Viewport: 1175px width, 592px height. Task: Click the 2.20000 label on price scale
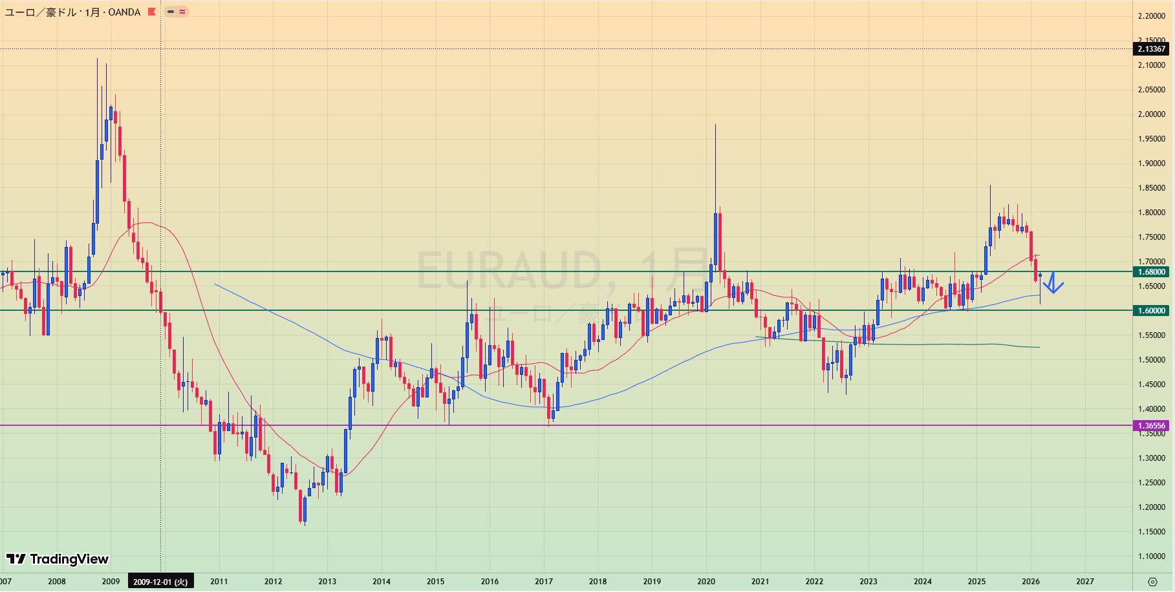(x=1151, y=16)
